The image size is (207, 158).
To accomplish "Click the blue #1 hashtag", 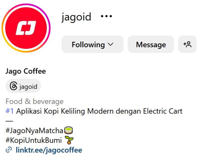I will (10, 111).
